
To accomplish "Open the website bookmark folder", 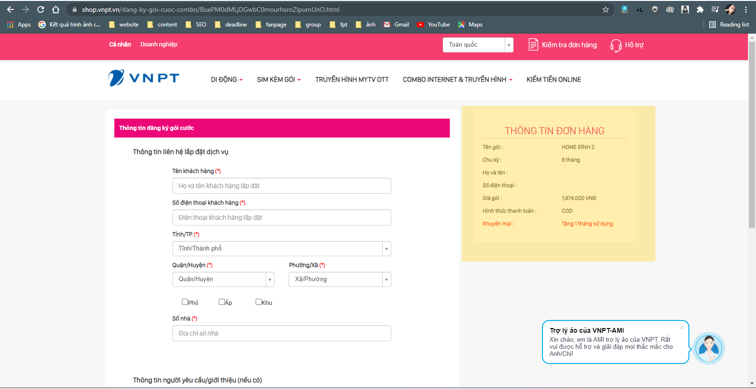I will pos(124,25).
